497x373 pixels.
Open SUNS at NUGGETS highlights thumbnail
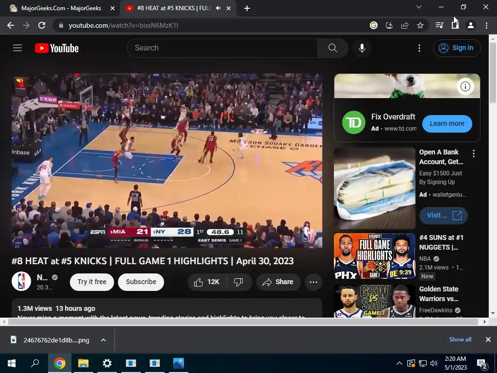coord(374,256)
